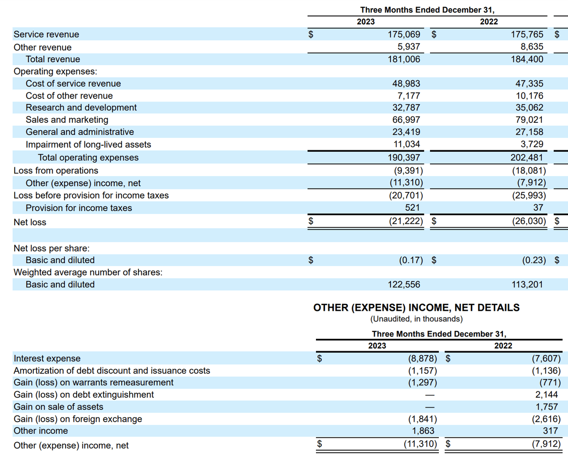Image resolution: width=568 pixels, height=459 pixels.
Task: Click the value 48,983
Action: 406,83
